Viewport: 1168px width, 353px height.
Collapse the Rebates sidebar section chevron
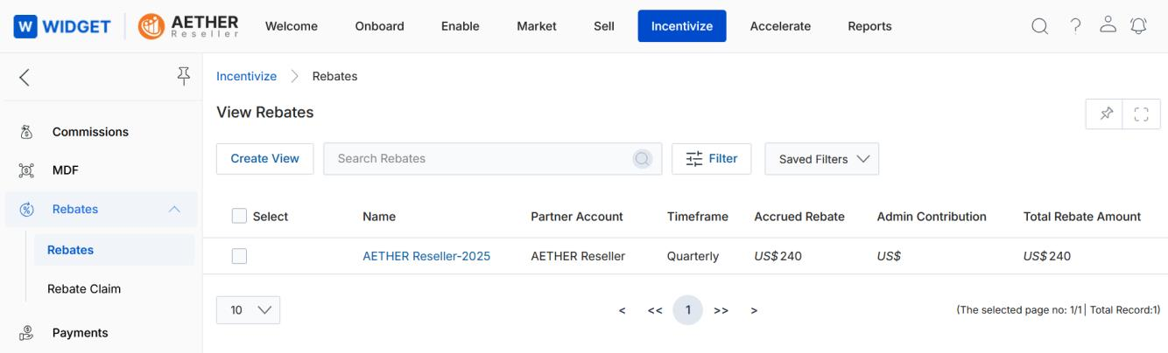point(174,209)
